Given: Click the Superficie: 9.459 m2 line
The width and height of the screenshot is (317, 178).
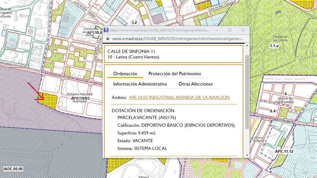Looking at the screenshot, I should pos(137,133).
